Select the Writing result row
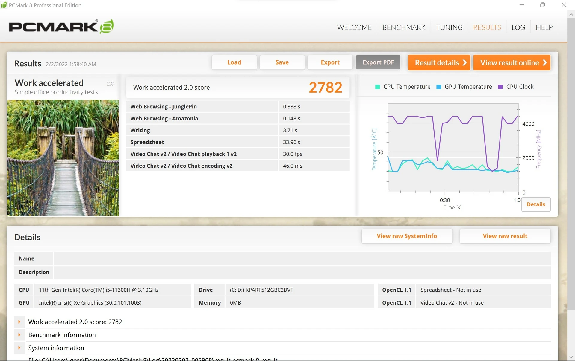This screenshot has width=575, height=361. tap(238, 130)
